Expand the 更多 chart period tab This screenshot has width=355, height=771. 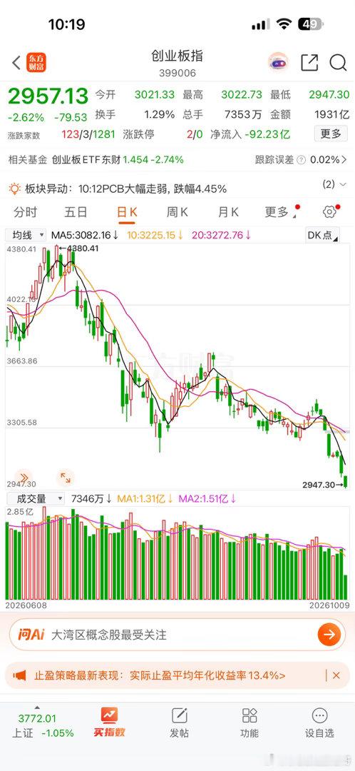click(282, 212)
